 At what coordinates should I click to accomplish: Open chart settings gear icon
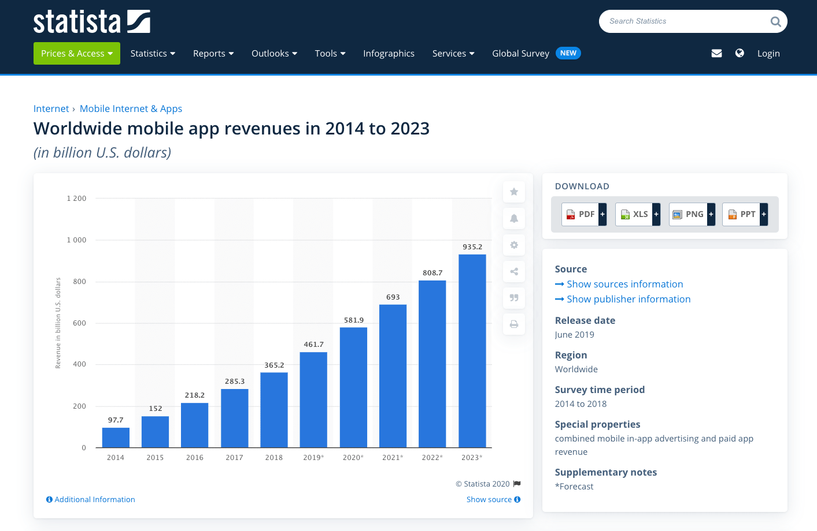click(x=513, y=245)
